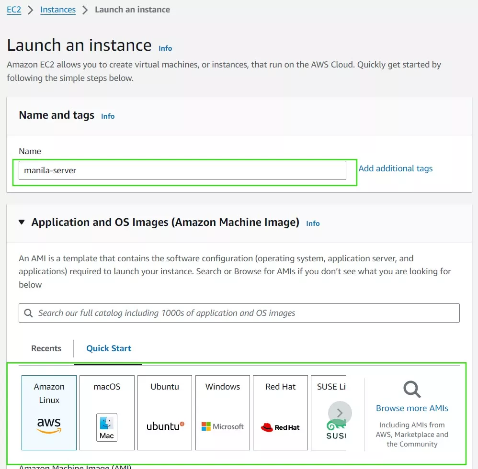Click the 'Name and tags' heading
The height and width of the screenshot is (469, 478).
coord(57,115)
